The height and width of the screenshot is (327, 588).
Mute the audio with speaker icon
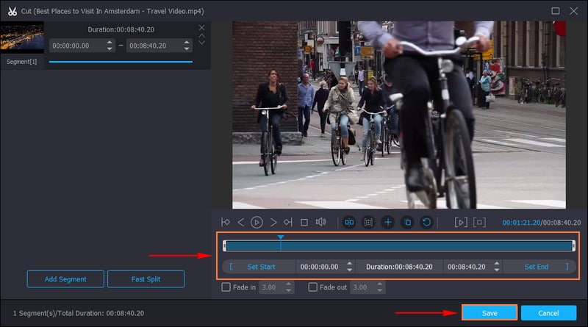(320, 222)
